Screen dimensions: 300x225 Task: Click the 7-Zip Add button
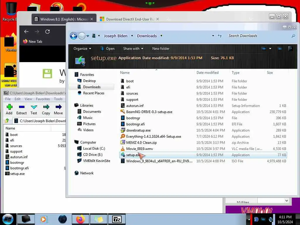pyautogui.click(x=9, y=110)
